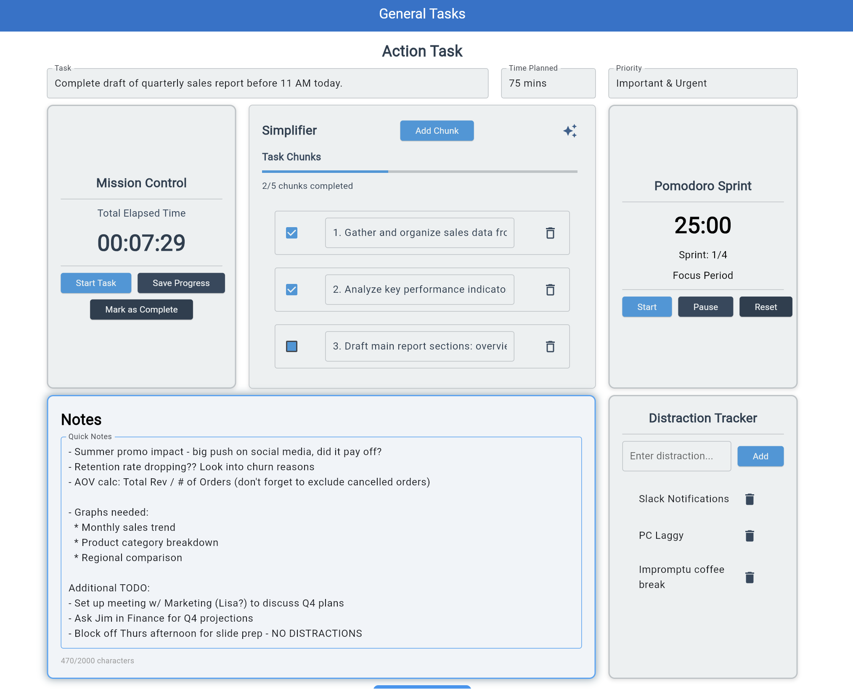Viewport: 853px width, 689px height.
Task: Uncheck the first task chunk checkbox
Action: [x=291, y=233]
